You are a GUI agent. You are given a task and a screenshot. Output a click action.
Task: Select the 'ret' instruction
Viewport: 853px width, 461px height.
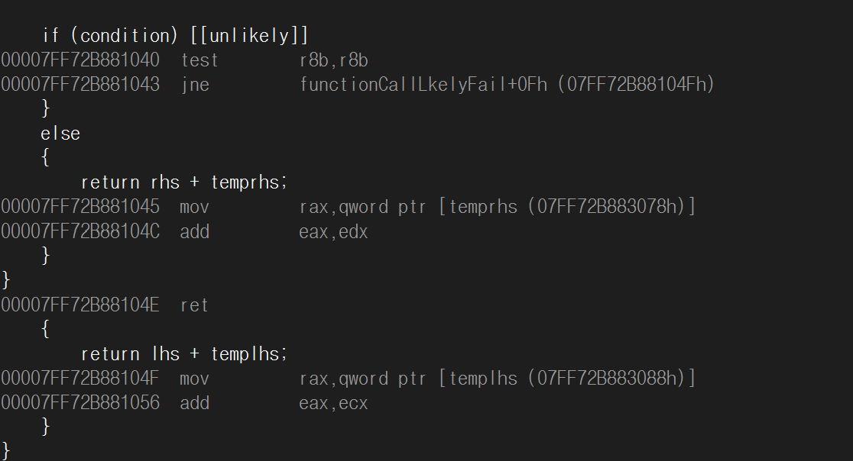194,305
